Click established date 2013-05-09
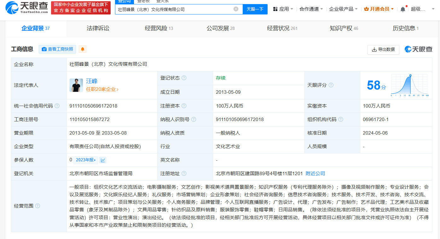This screenshot has height=239, width=440. click(x=228, y=92)
